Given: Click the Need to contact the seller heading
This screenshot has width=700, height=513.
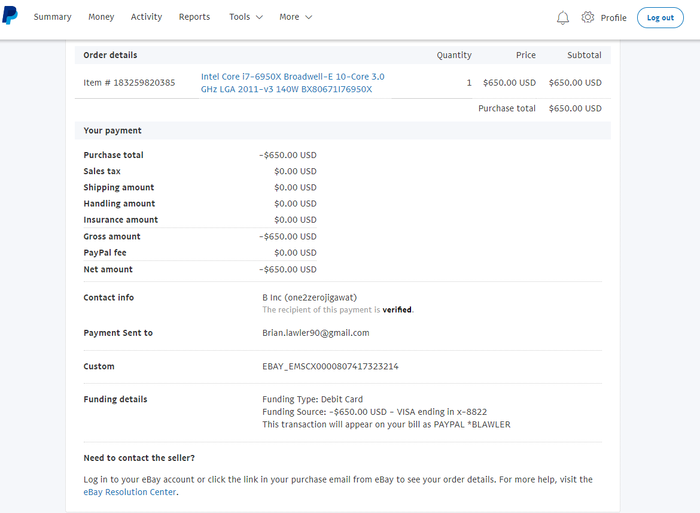Looking at the screenshot, I should 139,458.
